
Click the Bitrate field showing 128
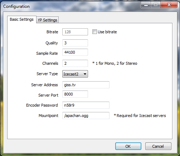[x=75, y=32]
